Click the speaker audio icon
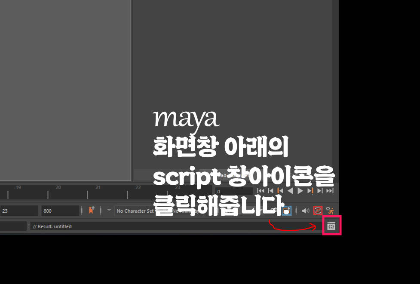Image resolution: width=420 pixels, height=284 pixels. 305,211
